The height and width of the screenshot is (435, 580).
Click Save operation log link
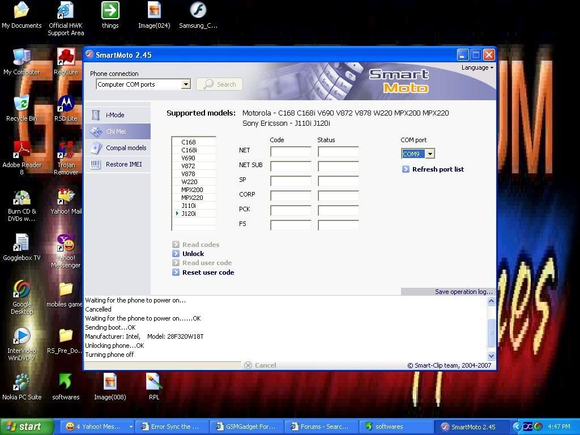(464, 292)
